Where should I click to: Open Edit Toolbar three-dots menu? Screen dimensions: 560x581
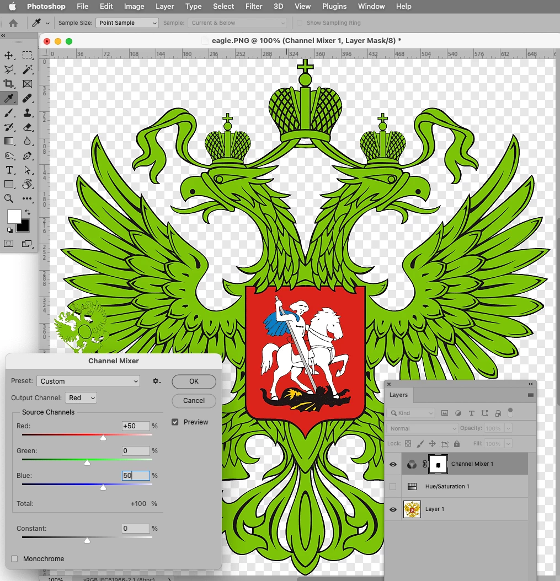(x=27, y=198)
